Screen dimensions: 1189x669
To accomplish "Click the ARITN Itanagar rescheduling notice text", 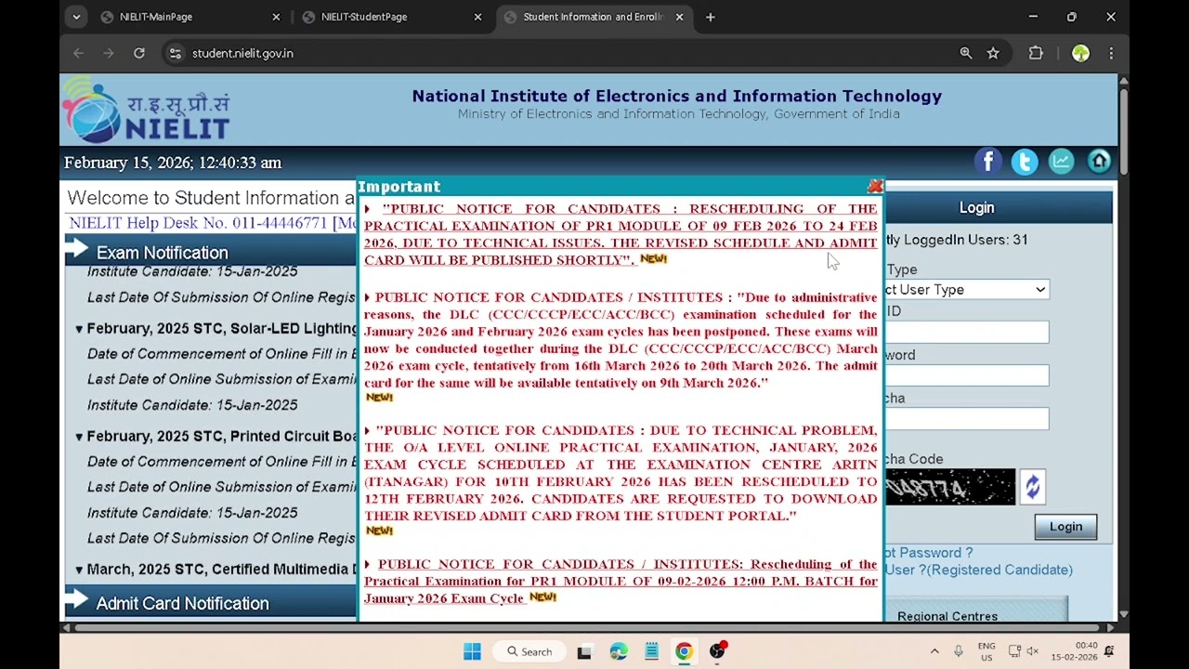I will tap(621, 473).
